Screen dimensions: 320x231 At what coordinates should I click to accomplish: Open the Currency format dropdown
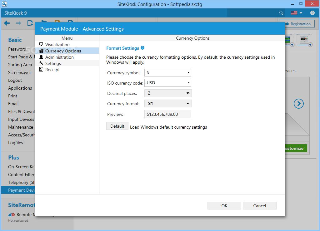pos(168,104)
